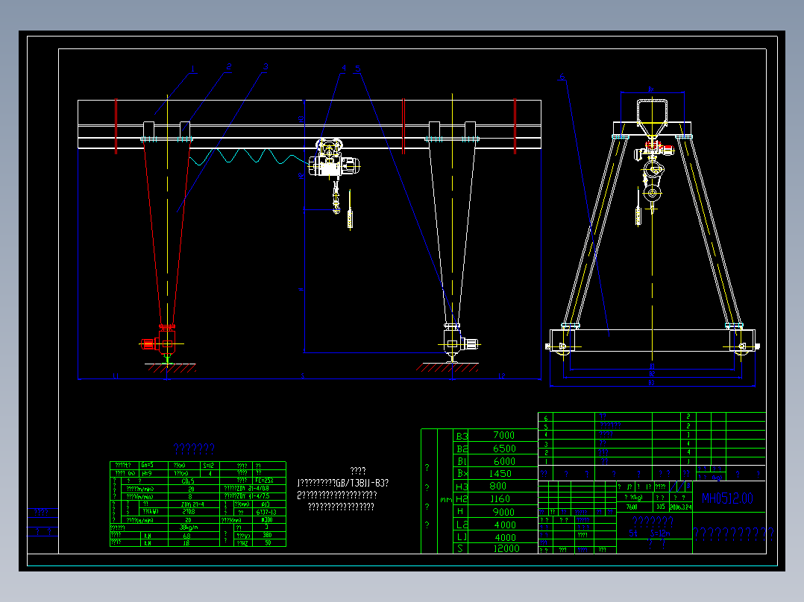Click callout number 3 above the girder
Viewport: 804px width, 602px height.
pyautogui.click(x=265, y=66)
